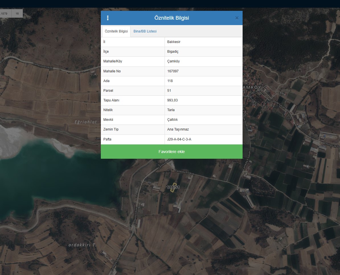Screen dimensions: 340x275
Task: Close the Öznitelik Bilgisi panel
Action: pos(237,18)
